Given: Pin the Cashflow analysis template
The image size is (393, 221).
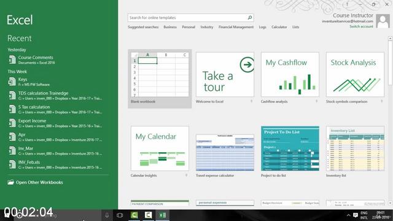Looking at the screenshot, I should (x=317, y=101).
